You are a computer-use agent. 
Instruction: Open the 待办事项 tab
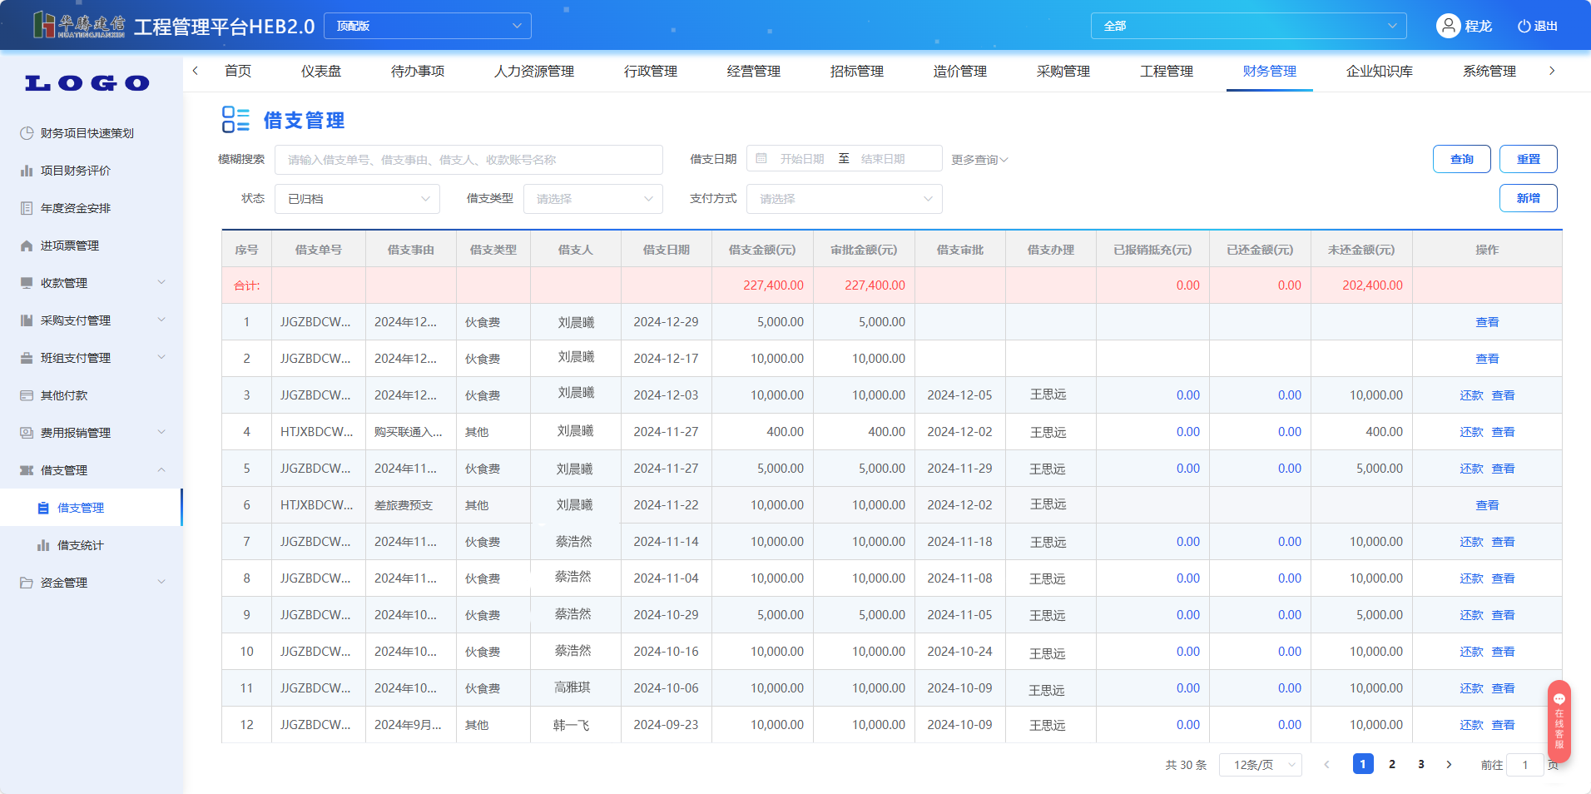coord(418,72)
